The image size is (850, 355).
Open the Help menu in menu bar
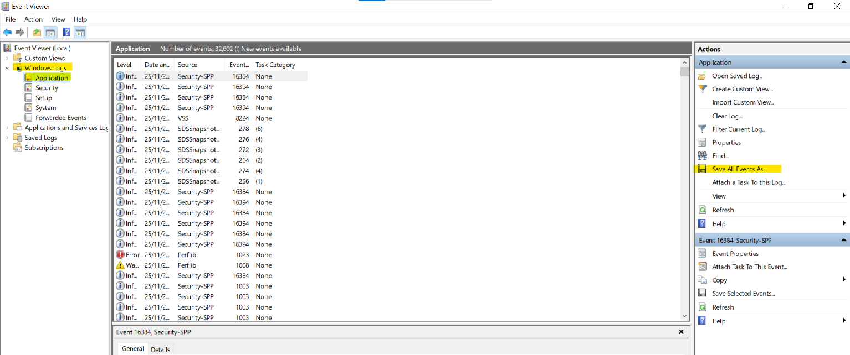[x=80, y=19]
